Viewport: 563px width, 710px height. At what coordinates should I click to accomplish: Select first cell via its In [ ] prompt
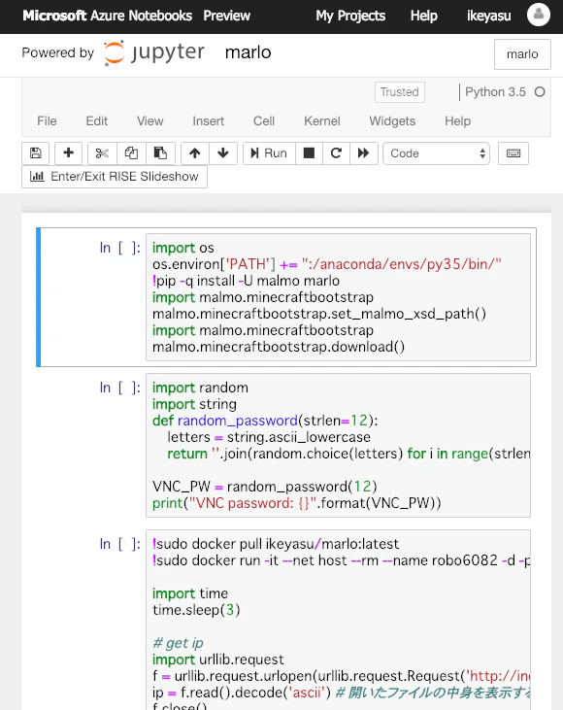click(x=120, y=248)
